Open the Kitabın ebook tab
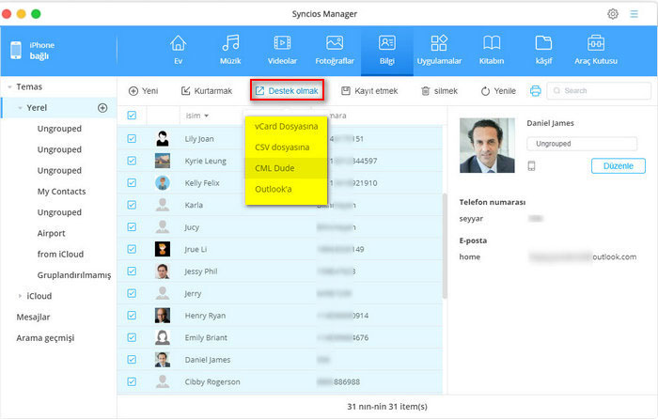658x419 pixels. point(492,51)
